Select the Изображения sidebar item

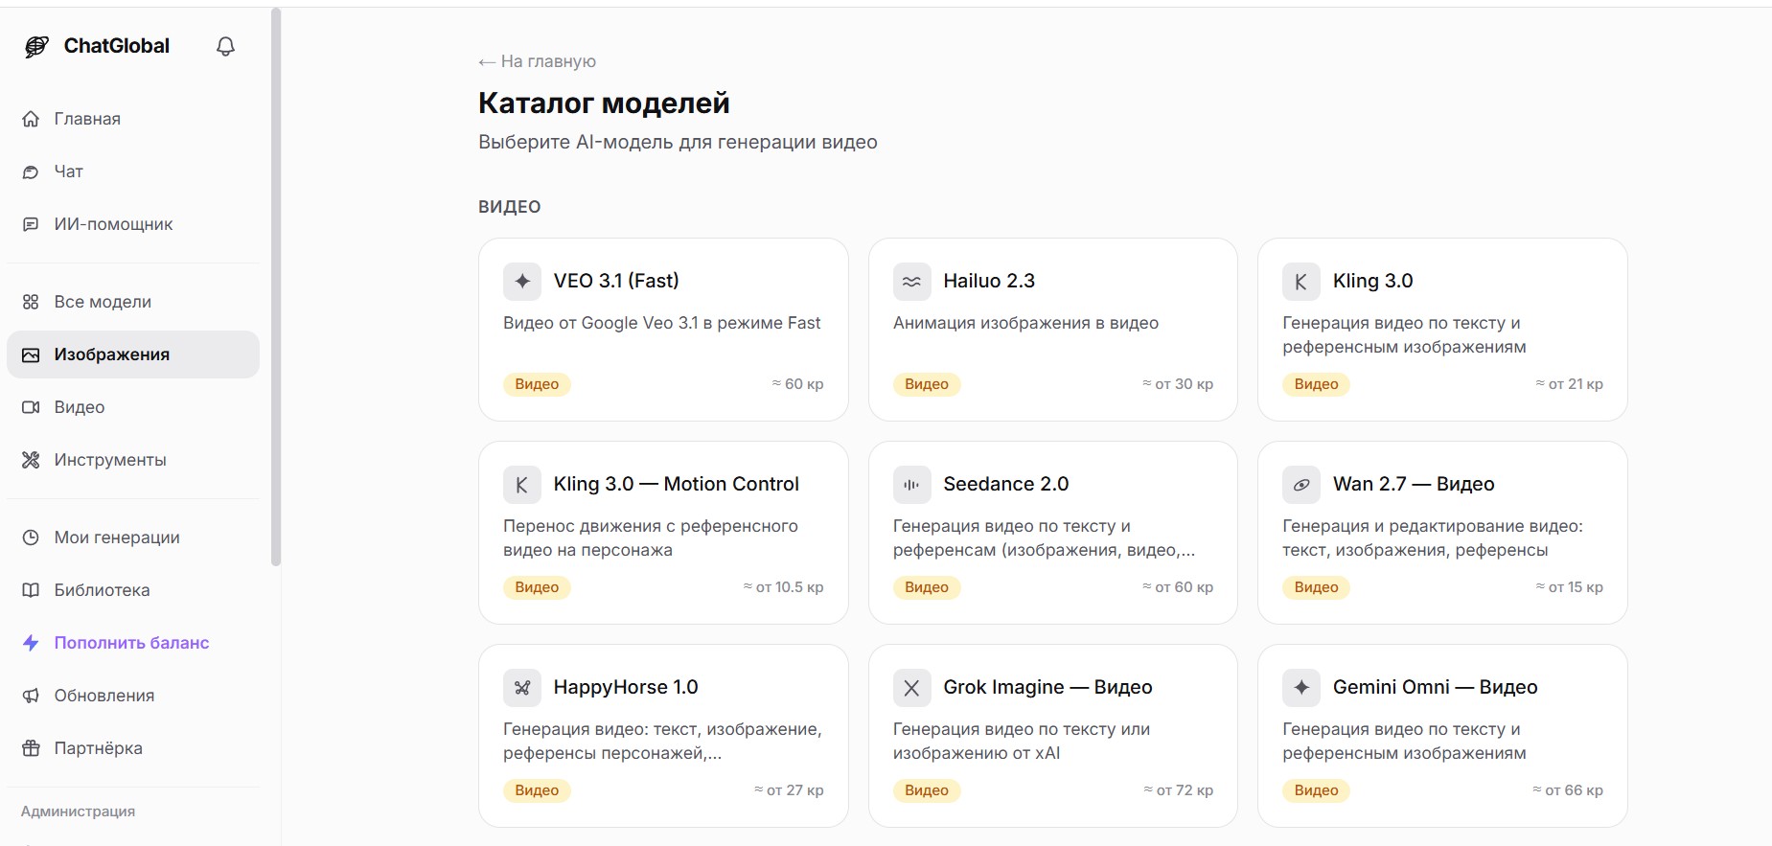[133, 354]
